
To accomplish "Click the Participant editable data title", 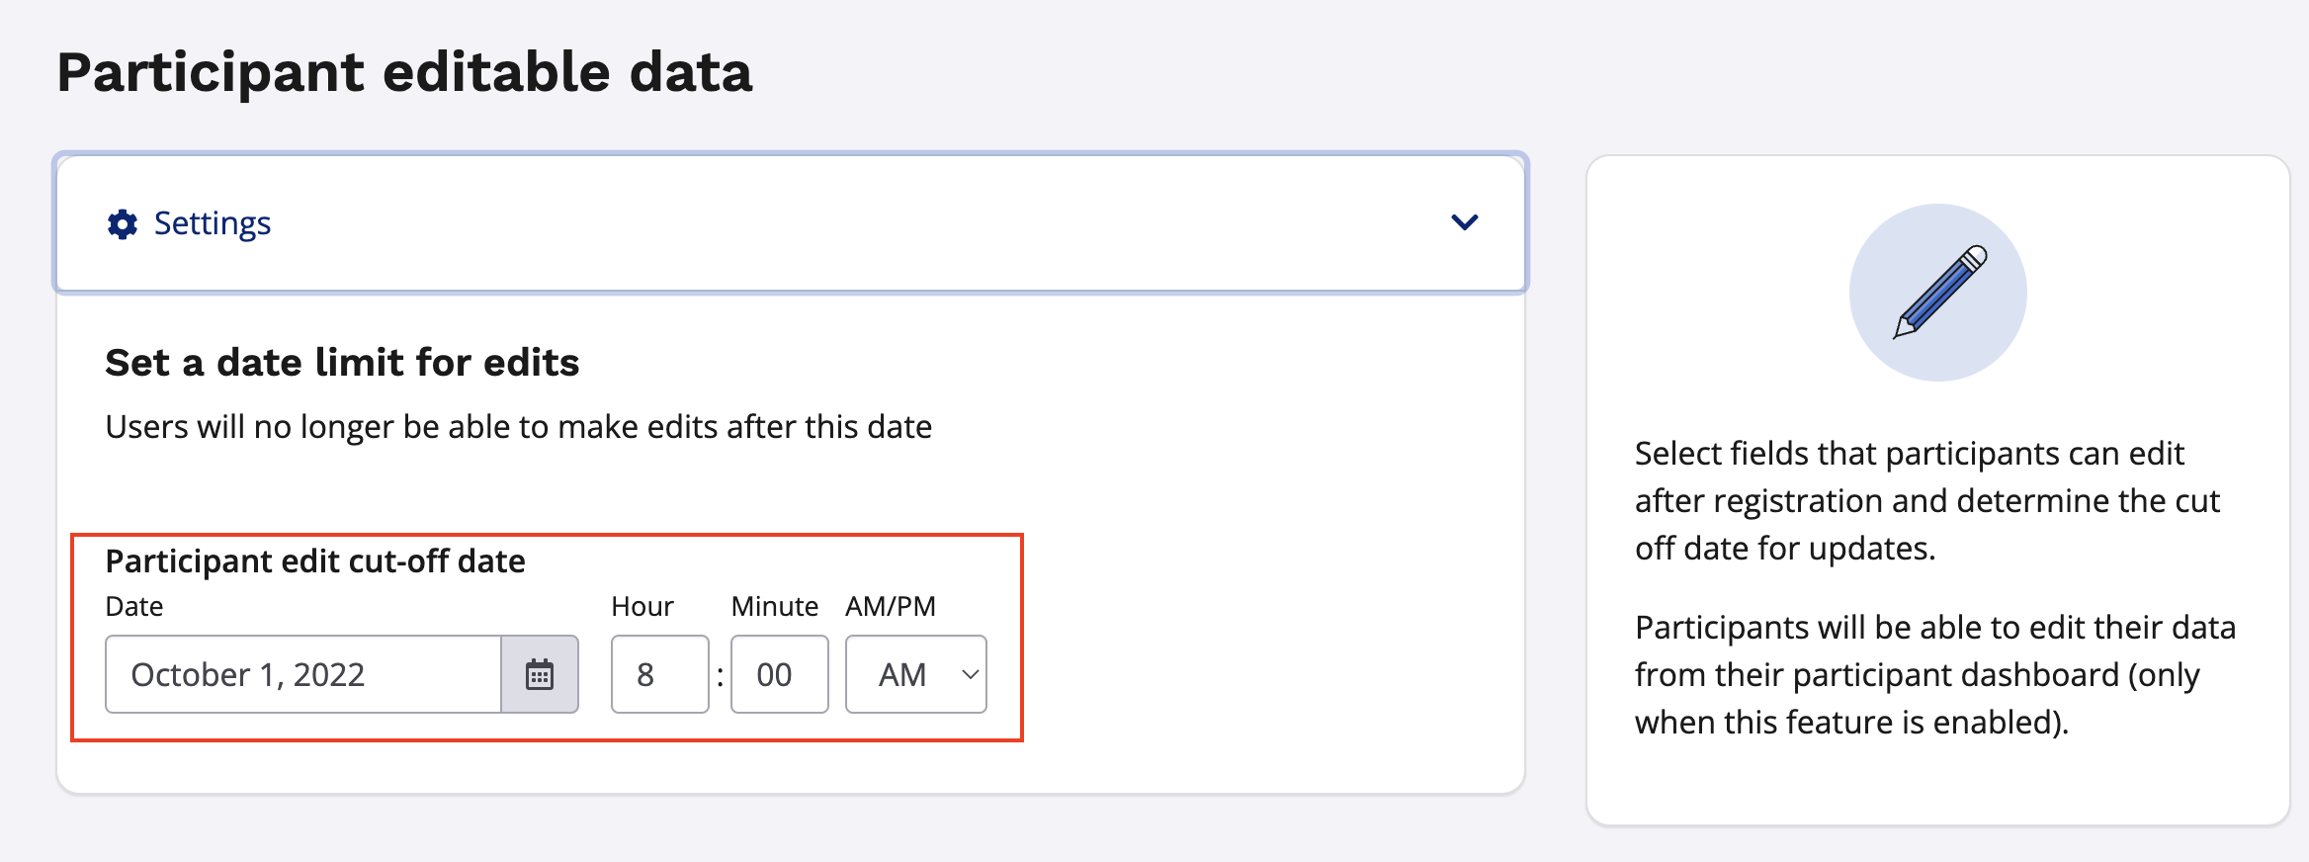I will coord(404,72).
